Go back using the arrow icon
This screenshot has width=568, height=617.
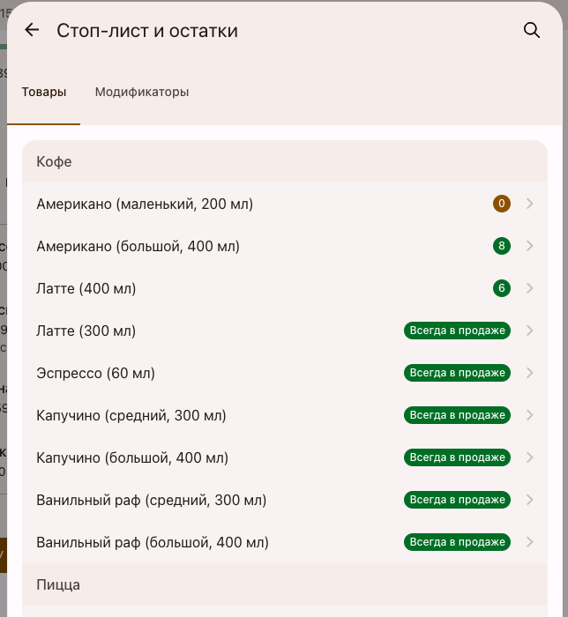point(32,30)
